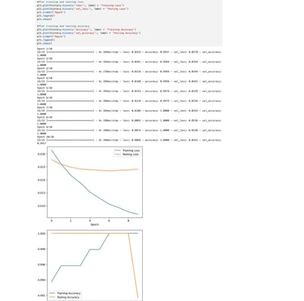Click the progress bar under Epoch 10/10

(x=70, y=140)
